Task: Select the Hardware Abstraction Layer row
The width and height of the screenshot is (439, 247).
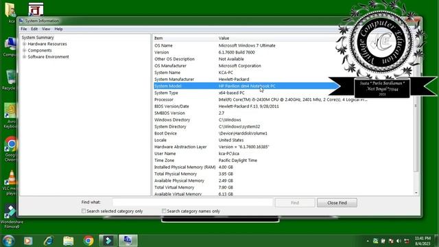Action: pos(283,147)
